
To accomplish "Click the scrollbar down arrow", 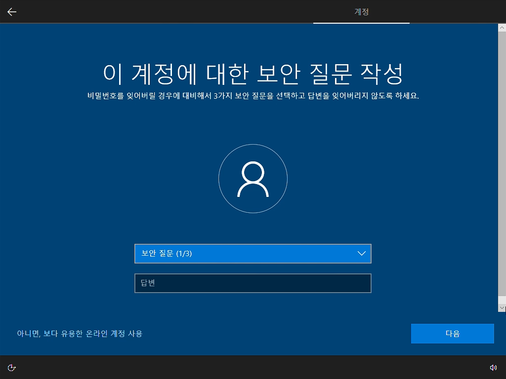I will tap(502, 307).
